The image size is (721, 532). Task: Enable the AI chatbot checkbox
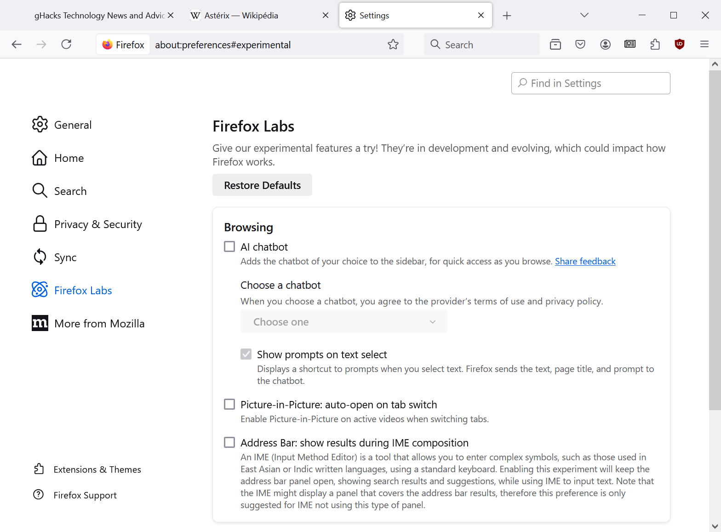pos(229,247)
